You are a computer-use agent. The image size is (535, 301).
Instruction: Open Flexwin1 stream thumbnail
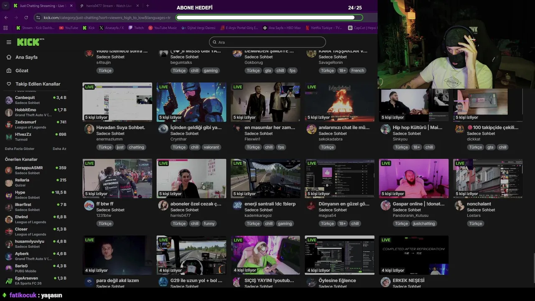coord(265,102)
